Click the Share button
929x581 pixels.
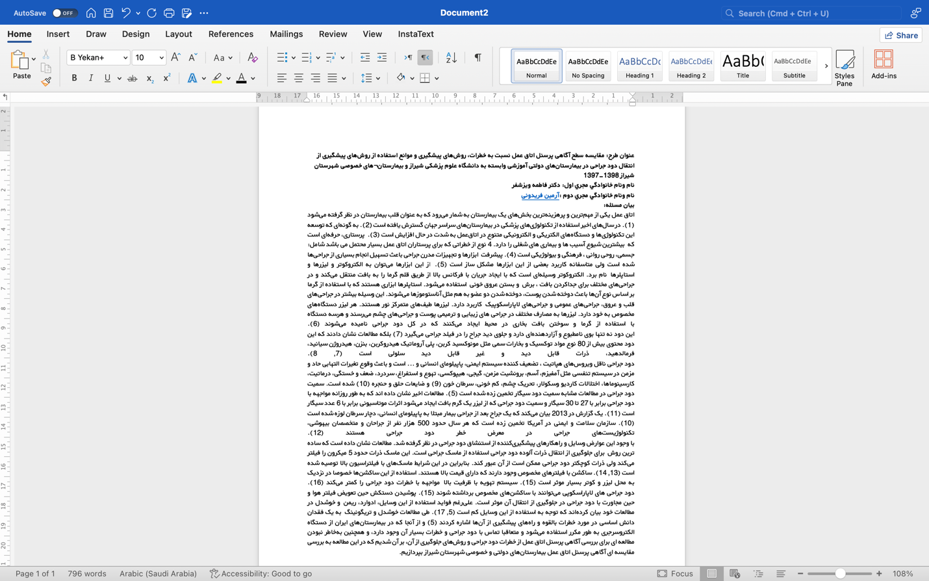pyautogui.click(x=901, y=35)
